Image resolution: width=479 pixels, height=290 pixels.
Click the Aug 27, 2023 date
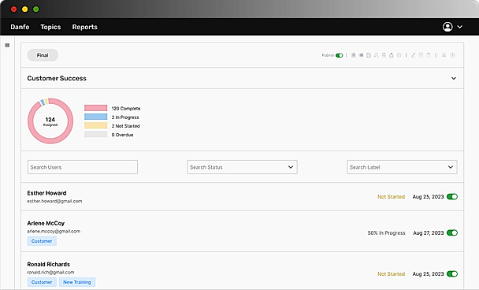point(429,232)
